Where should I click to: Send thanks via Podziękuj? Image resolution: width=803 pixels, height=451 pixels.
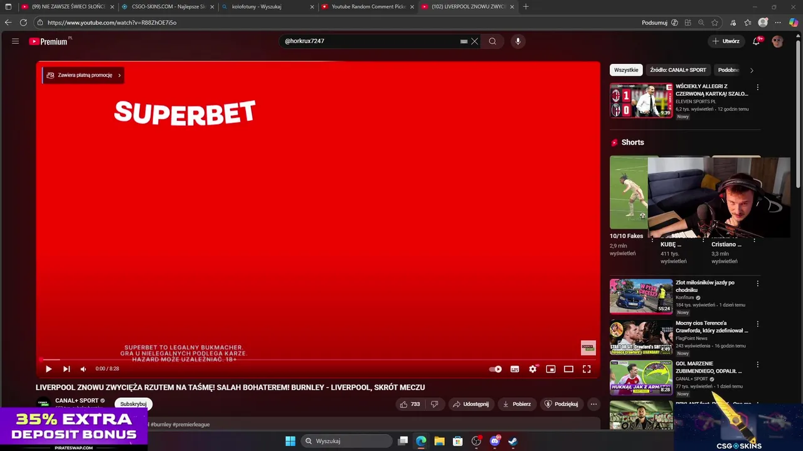tap(561, 404)
